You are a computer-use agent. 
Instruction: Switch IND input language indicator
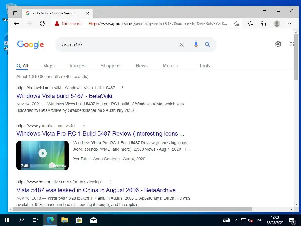[x=259, y=220]
